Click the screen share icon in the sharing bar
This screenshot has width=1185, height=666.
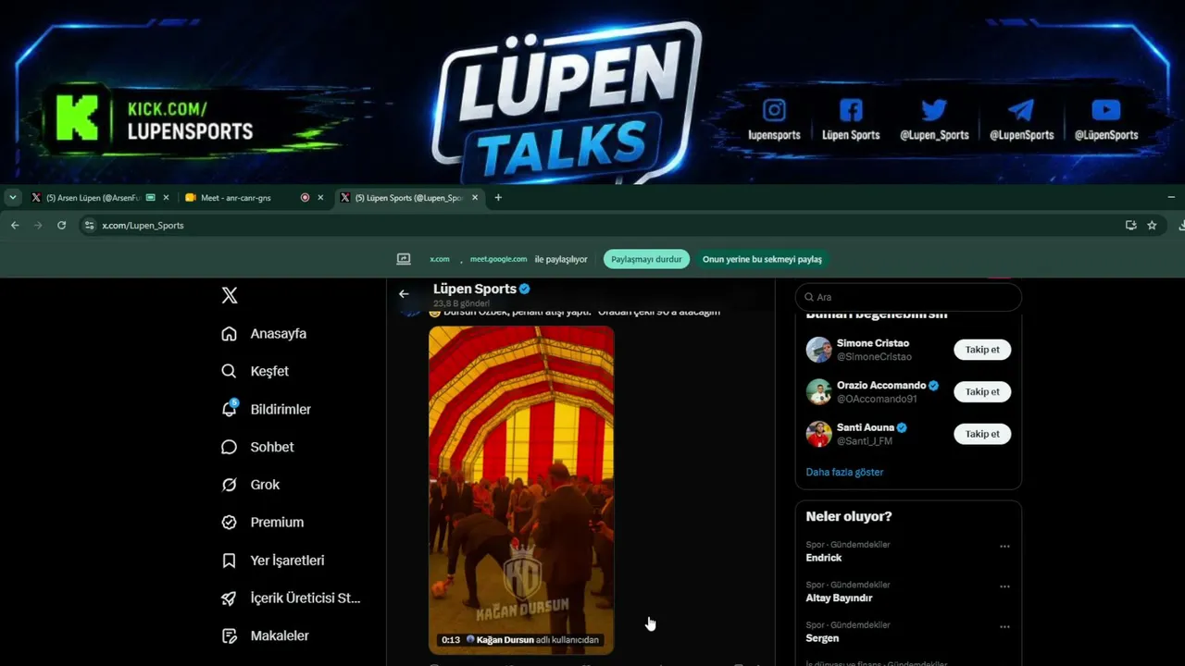(x=404, y=259)
